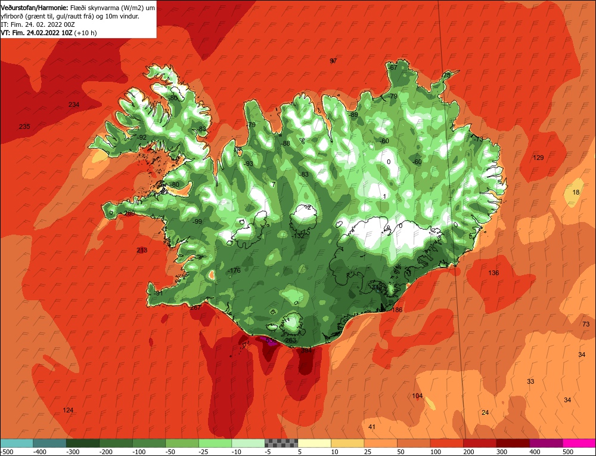Image resolution: width=596 pixels, height=456 pixels.
Task: Click the value 136 southeast of Iceland
Action: tap(493, 273)
